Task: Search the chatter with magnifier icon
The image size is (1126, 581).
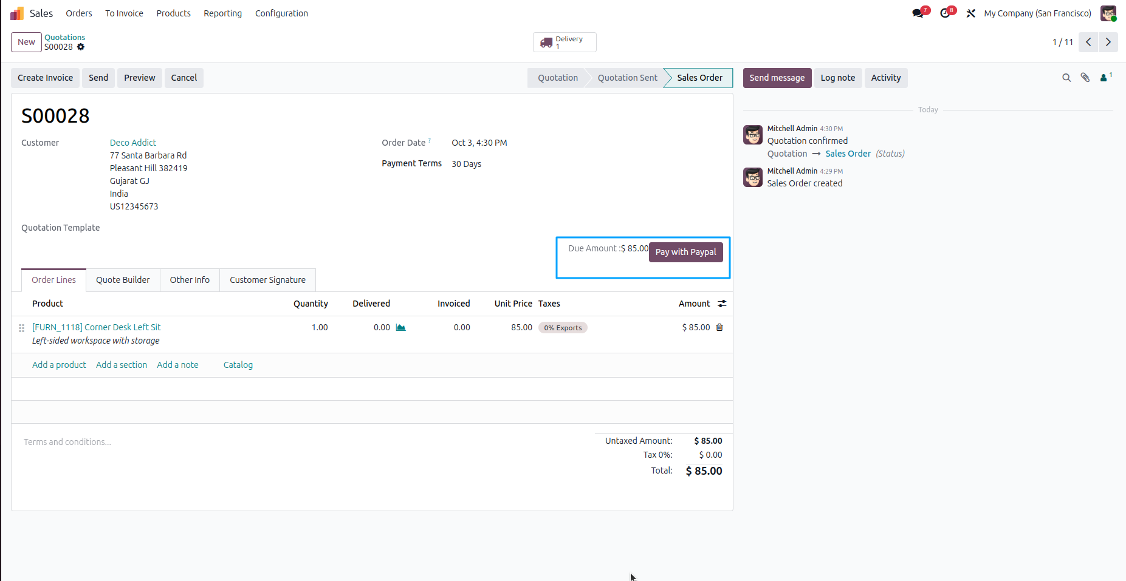Action: coord(1066,78)
